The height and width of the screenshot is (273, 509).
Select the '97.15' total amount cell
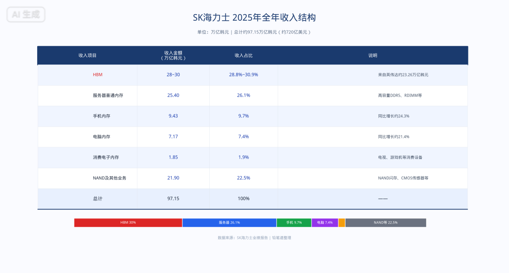[173, 199]
